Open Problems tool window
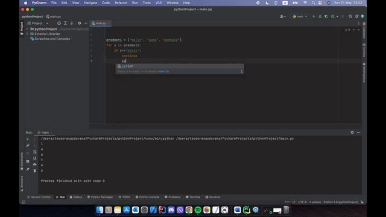The height and width of the screenshot is (217, 386). point(172,197)
